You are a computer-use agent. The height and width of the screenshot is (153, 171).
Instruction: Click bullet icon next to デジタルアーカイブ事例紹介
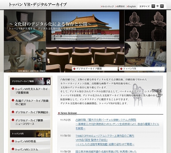13,112
